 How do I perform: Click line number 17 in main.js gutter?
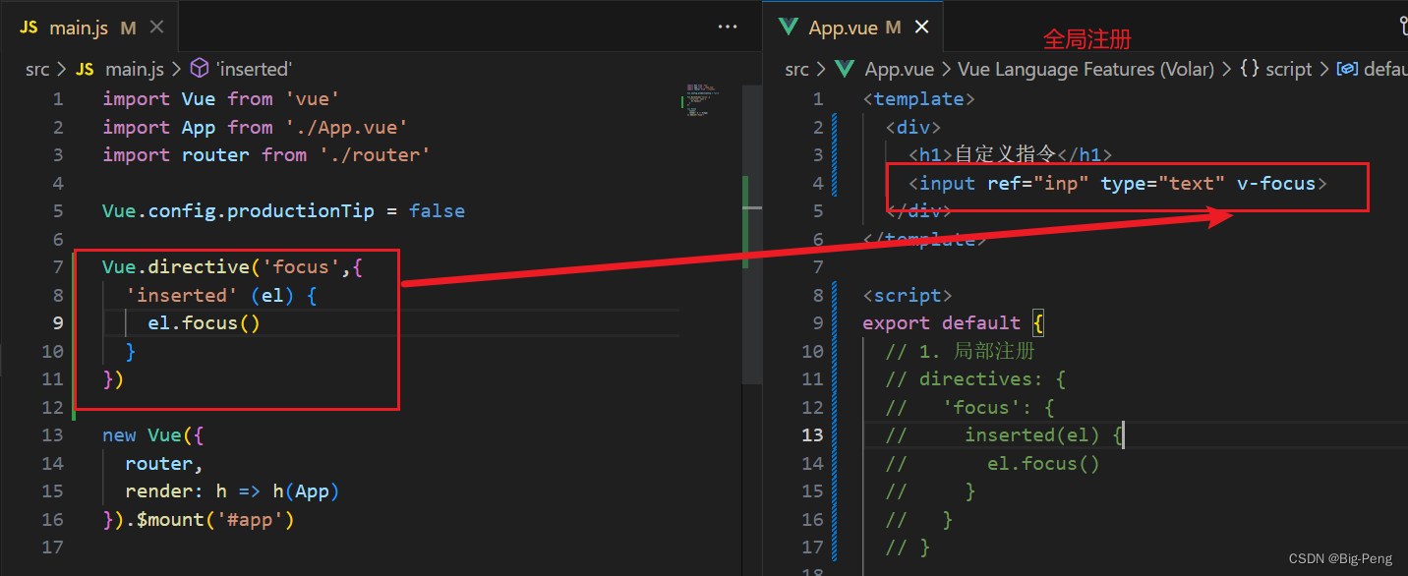point(52,547)
